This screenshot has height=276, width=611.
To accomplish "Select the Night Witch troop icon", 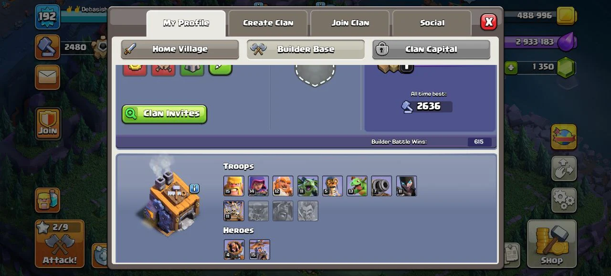I will pos(407,186).
